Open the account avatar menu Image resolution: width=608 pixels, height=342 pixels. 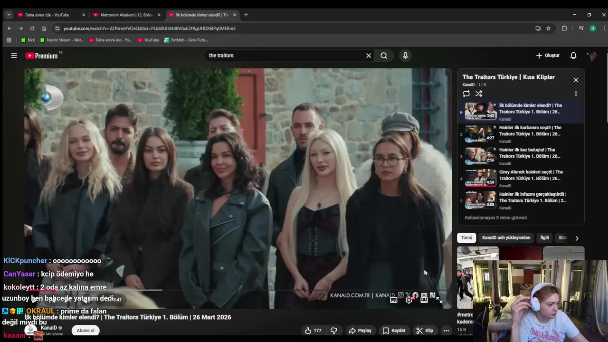592,56
